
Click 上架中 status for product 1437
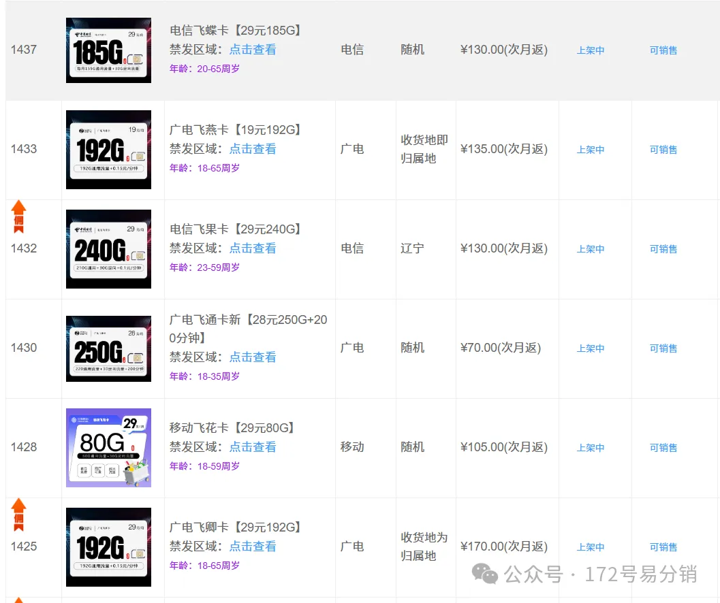click(x=591, y=50)
